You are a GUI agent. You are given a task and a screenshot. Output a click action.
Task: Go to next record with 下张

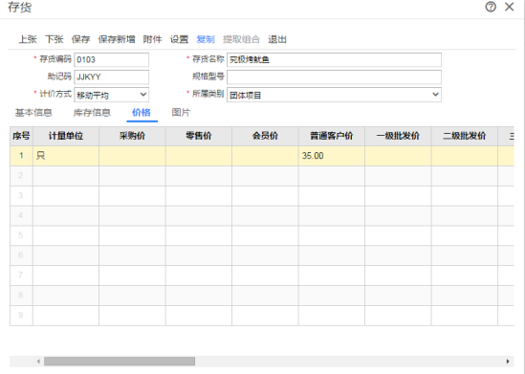point(55,39)
